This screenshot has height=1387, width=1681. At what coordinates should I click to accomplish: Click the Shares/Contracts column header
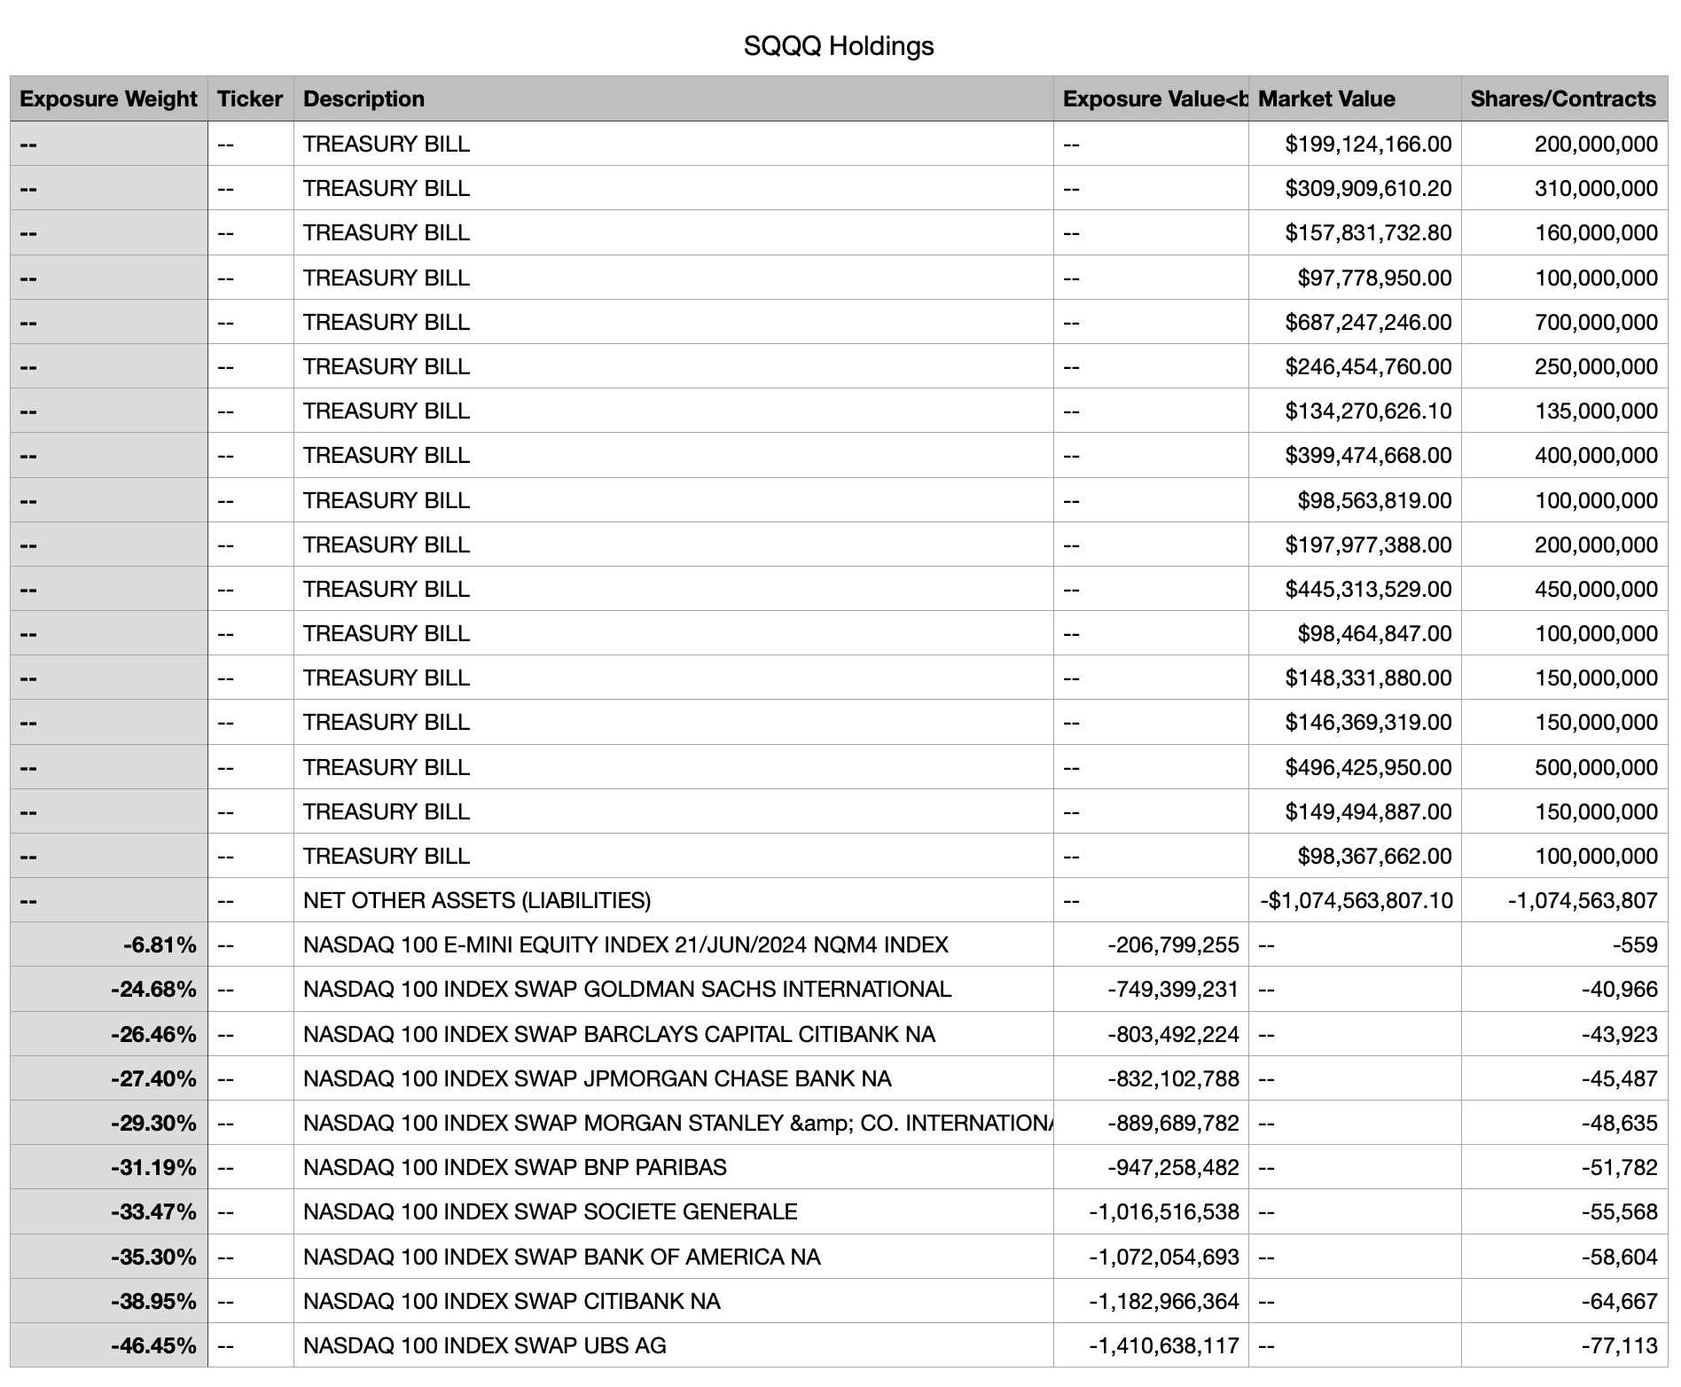1564,98
